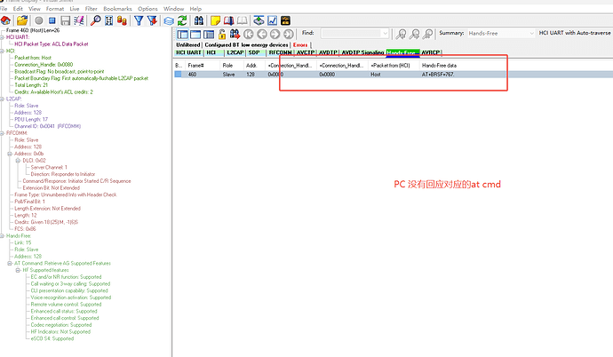Select HF Indicators: Not Supported row
Screen dimensions: 613x357
point(60,331)
